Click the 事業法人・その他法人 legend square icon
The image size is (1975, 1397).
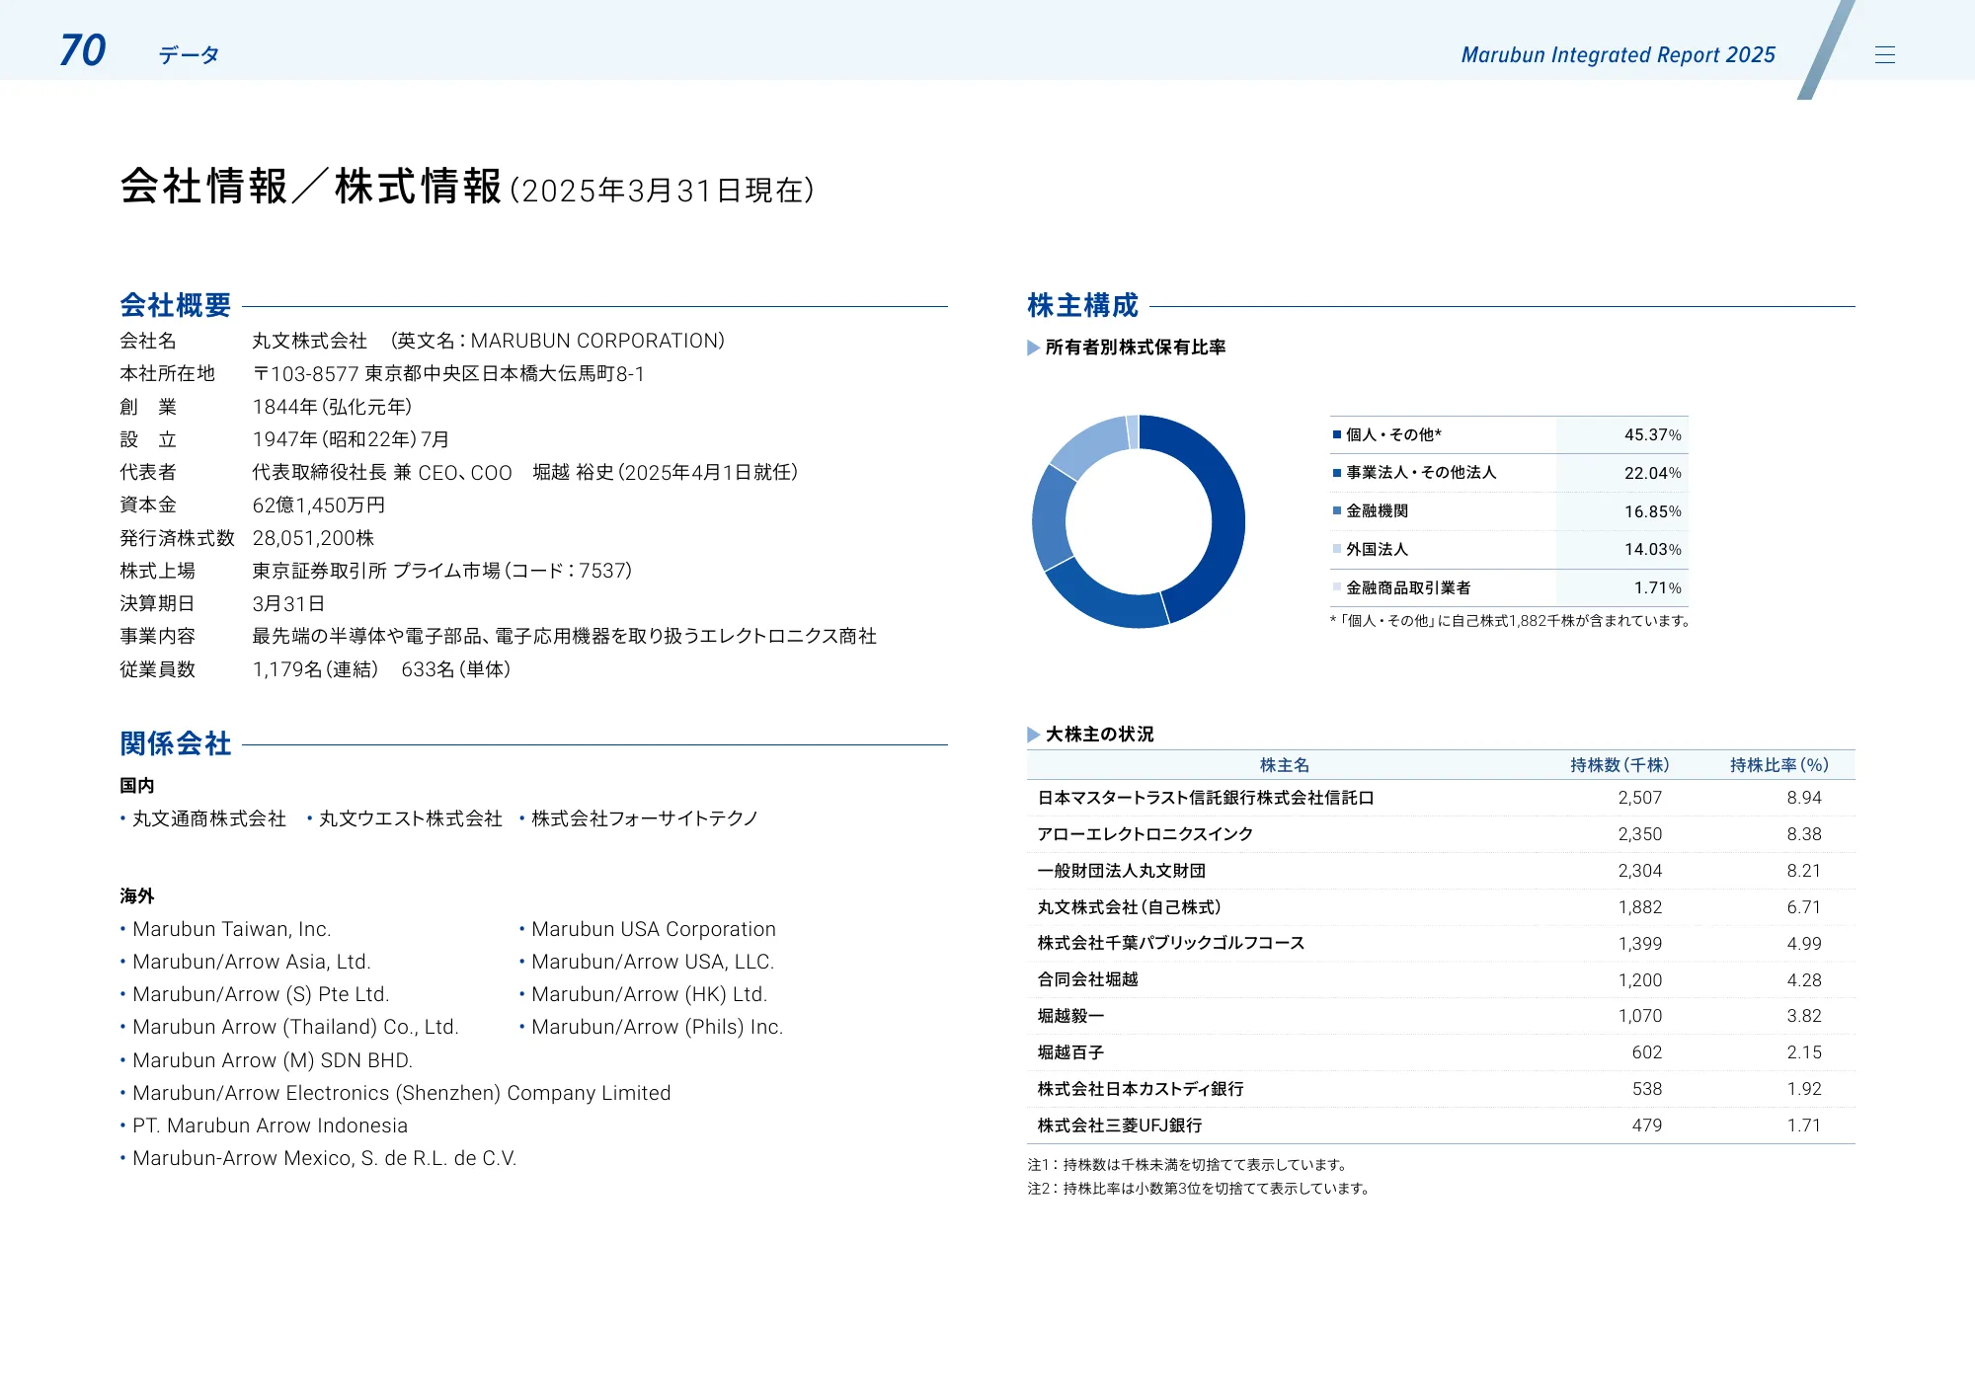pyautogui.click(x=1339, y=472)
